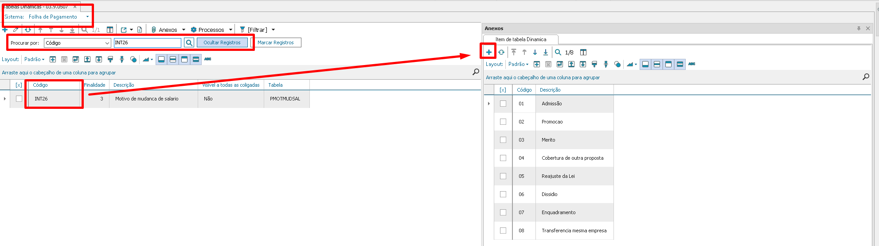
Task: Check the box for 02 Promocao
Action: (503, 122)
